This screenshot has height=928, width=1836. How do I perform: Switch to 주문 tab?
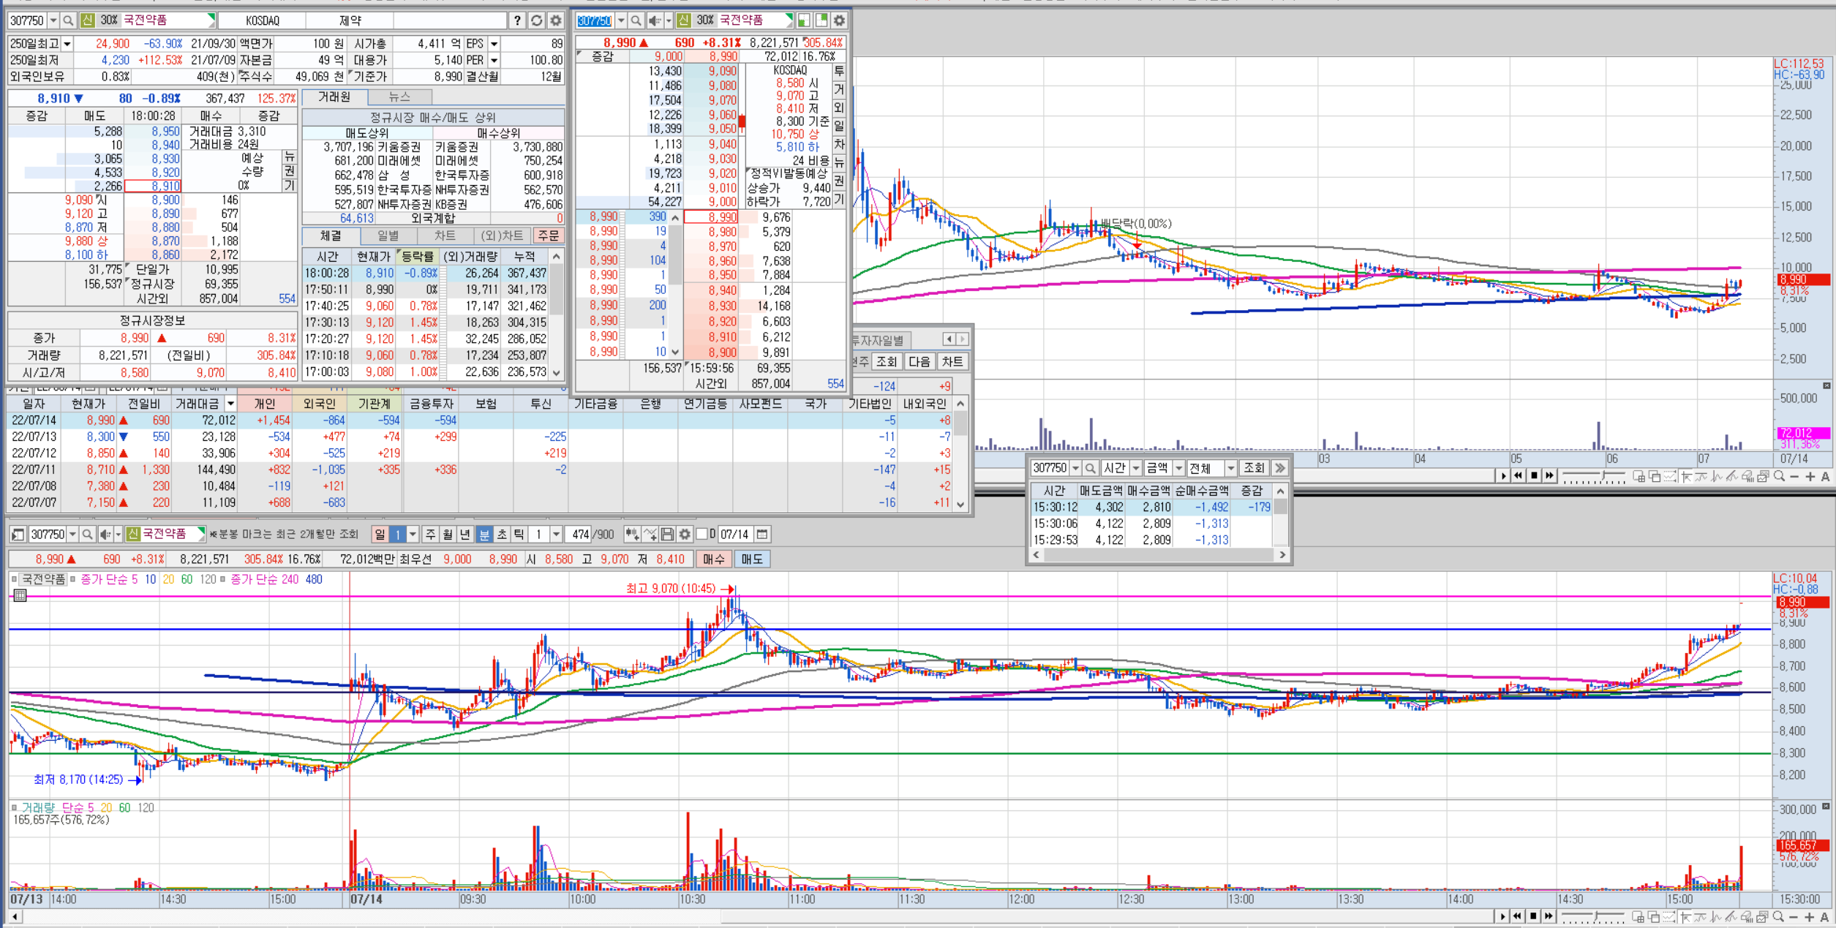[549, 235]
